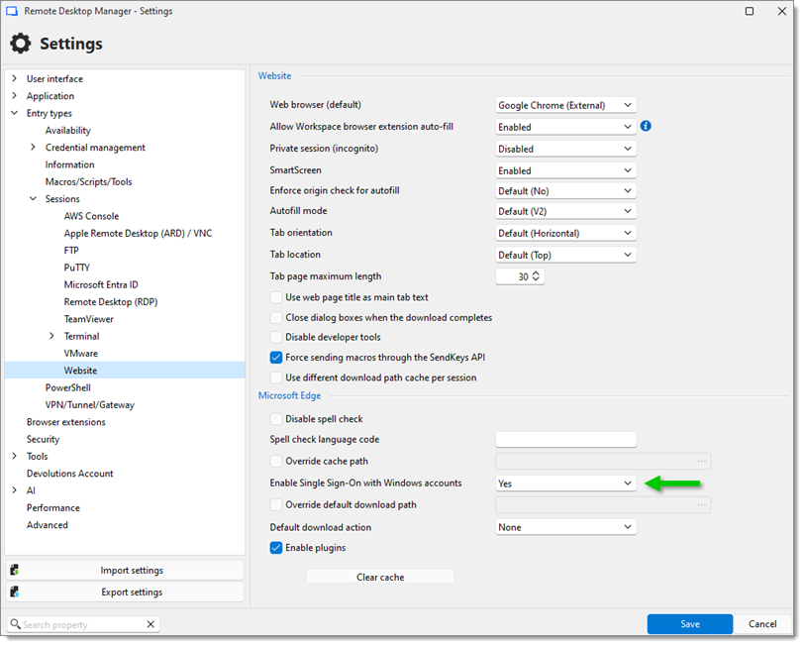
Task: Click the Spell check language code input field
Action: pyautogui.click(x=564, y=439)
